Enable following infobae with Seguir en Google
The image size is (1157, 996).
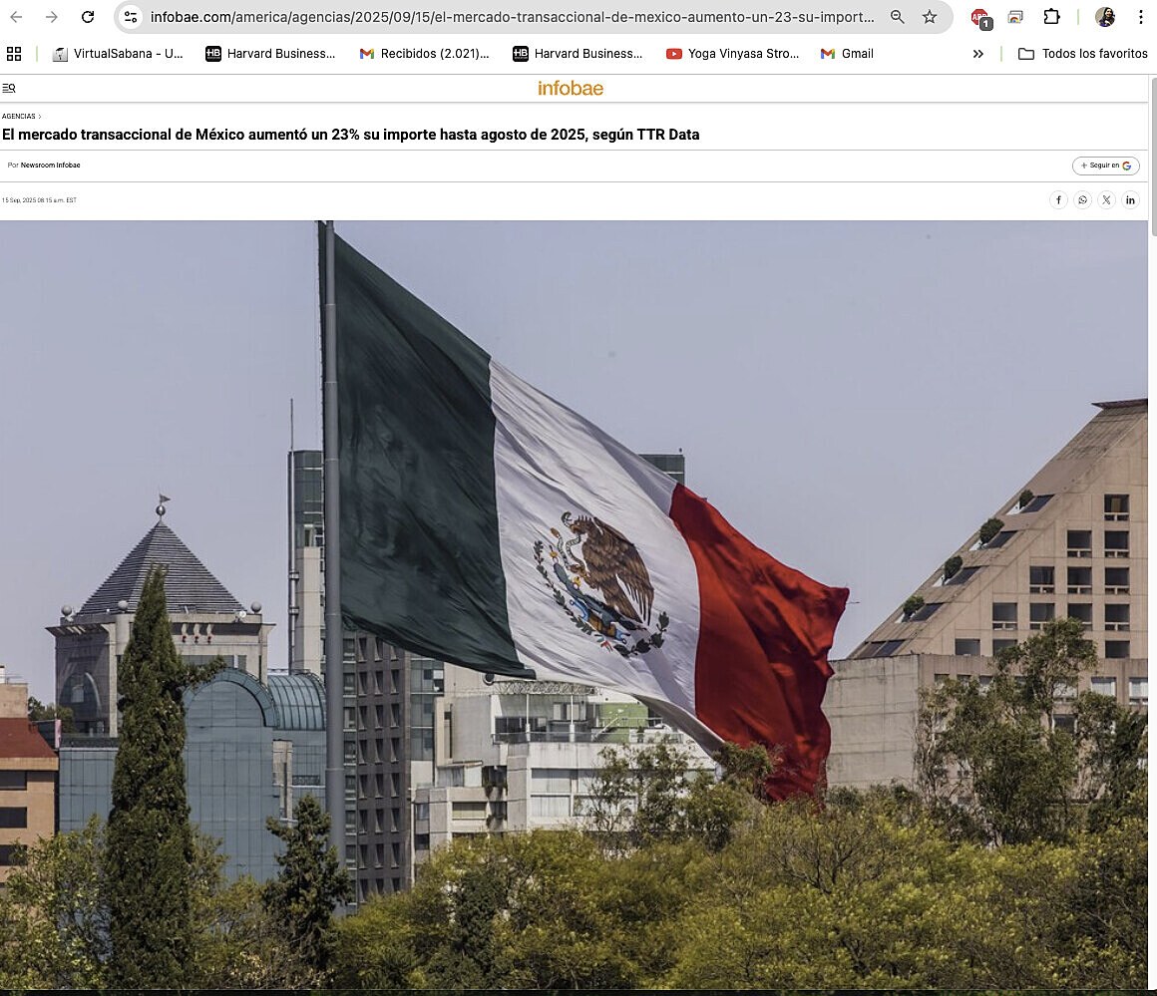tap(1105, 166)
